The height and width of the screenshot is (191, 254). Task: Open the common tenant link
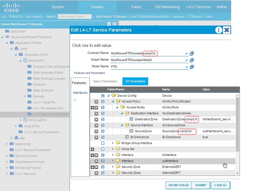click(x=178, y=17)
